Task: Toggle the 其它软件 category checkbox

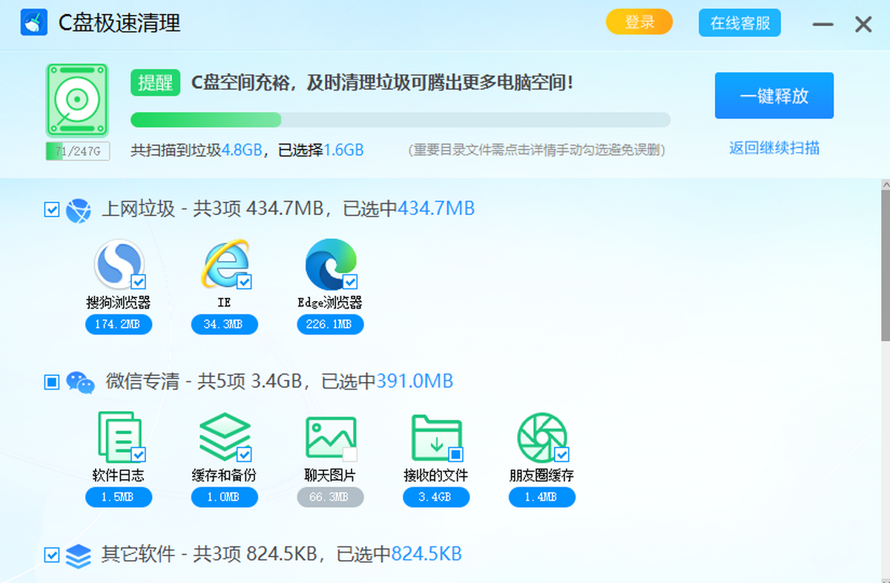Action: click(x=51, y=554)
